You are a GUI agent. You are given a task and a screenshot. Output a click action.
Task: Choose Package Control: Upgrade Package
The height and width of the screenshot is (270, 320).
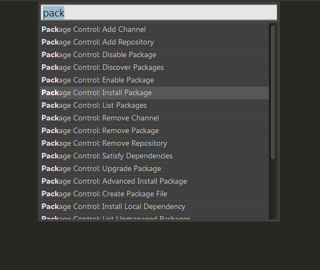click(155, 169)
